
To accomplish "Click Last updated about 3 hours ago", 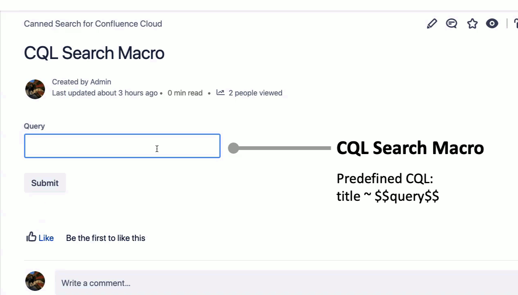I will (x=105, y=93).
